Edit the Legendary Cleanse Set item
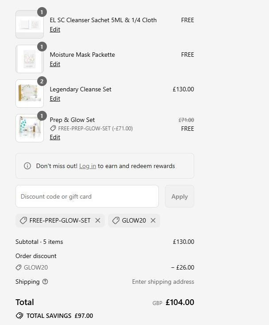 pyautogui.click(x=55, y=99)
